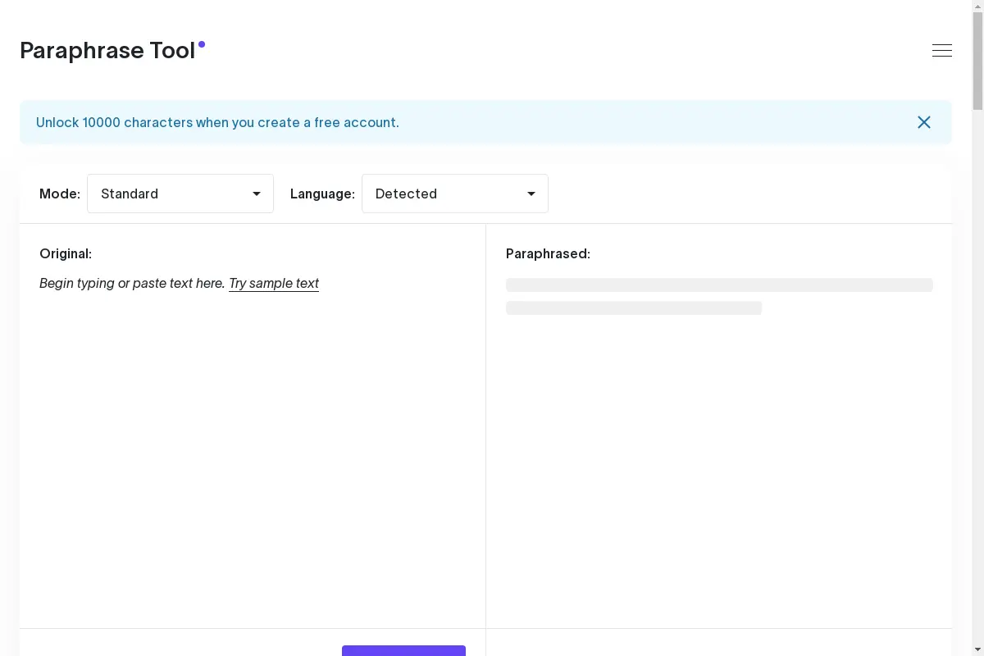
Task: Click the Paraphrase Tool logo
Action: [x=107, y=50]
